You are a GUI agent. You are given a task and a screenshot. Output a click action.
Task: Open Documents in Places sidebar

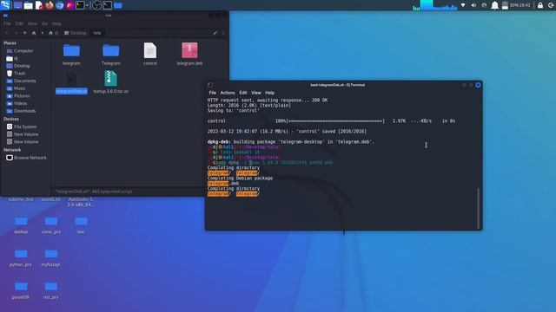[25, 81]
